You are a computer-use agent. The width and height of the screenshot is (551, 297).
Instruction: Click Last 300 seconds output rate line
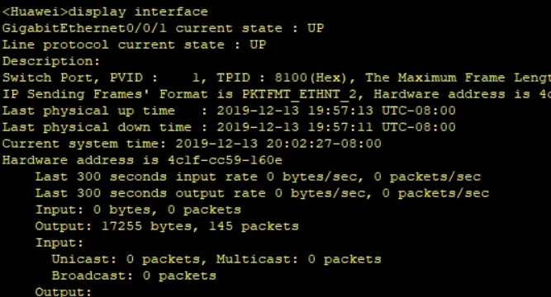pyautogui.click(x=262, y=193)
